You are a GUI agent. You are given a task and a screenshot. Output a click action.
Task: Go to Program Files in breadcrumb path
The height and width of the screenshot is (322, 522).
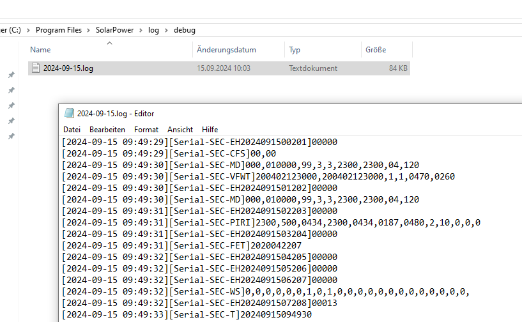[x=59, y=30]
